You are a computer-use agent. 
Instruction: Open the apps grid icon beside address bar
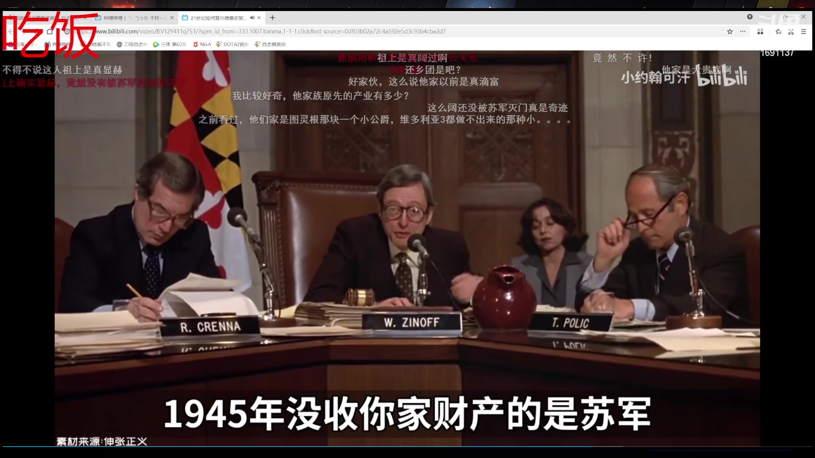click(760, 31)
